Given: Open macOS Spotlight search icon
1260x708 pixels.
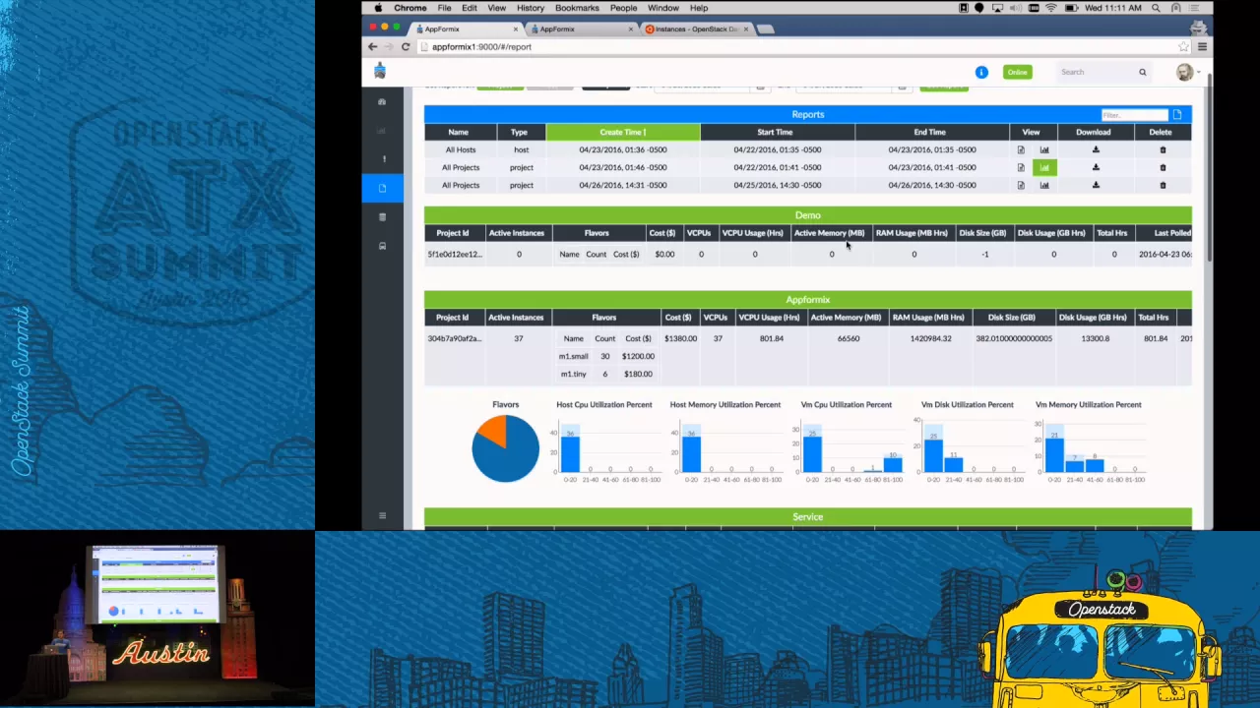Looking at the screenshot, I should 1156,8.
